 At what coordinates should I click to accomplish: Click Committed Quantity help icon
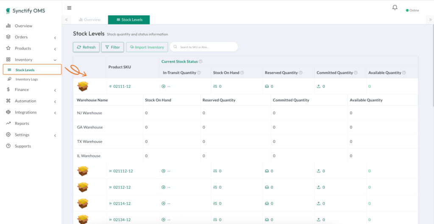coord(356,73)
